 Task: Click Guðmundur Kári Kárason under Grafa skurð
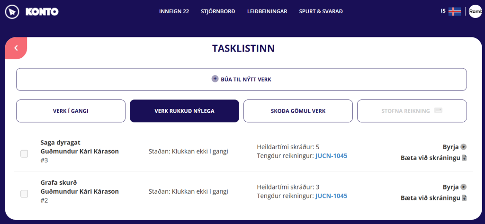click(80, 191)
